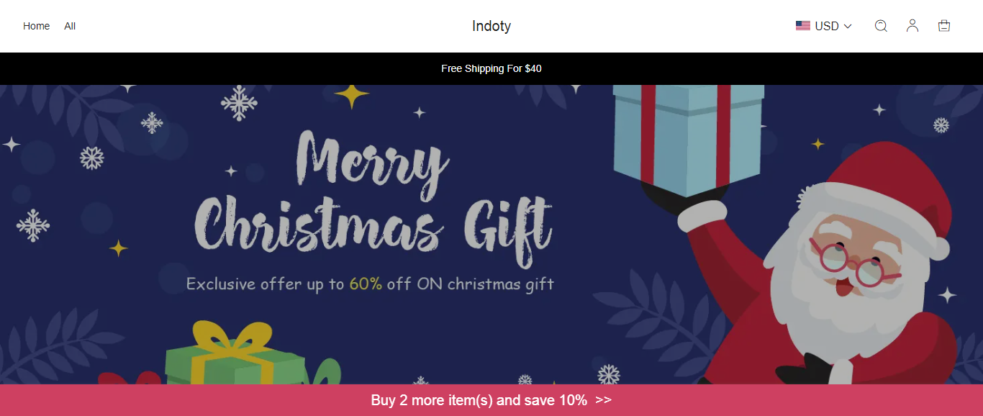Expand the USD currency selector

click(x=826, y=26)
